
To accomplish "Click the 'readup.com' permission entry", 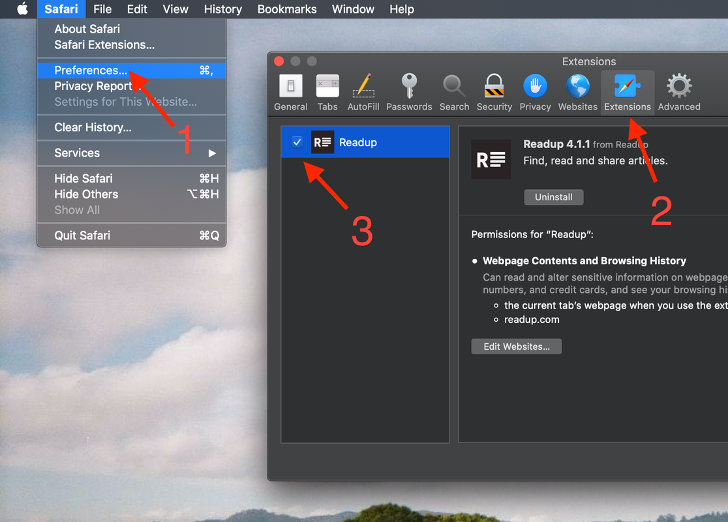I will coord(532,320).
